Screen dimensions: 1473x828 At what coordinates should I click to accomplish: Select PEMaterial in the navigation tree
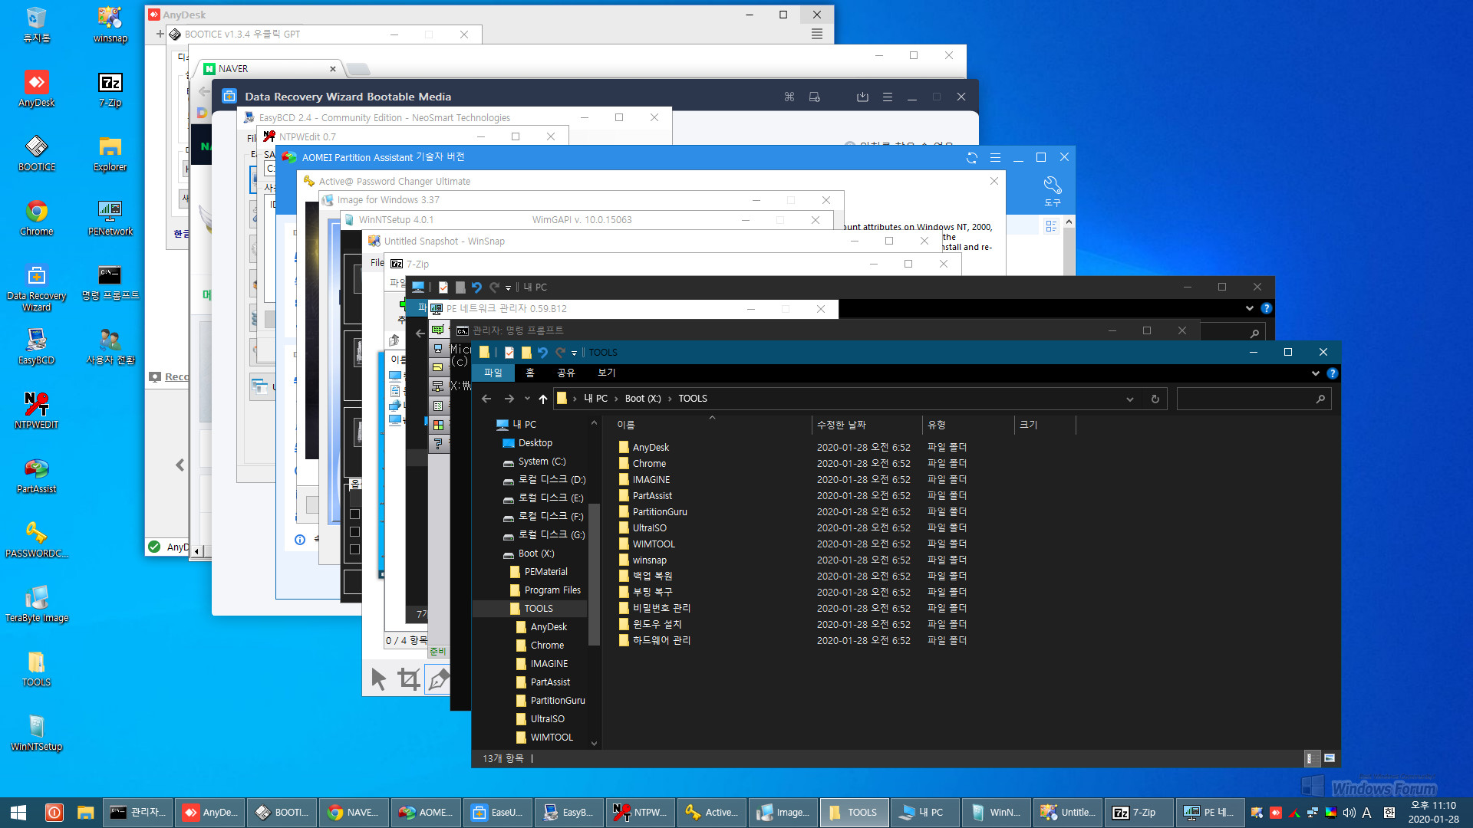click(x=545, y=572)
